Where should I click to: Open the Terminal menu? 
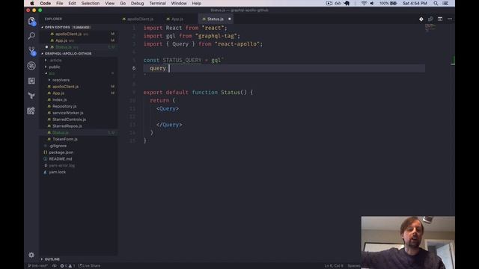pyautogui.click(x=157, y=3)
